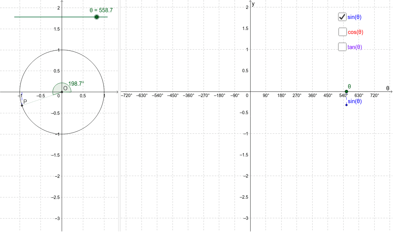Screen dimensions: 393x232
Task: Click the y axis label
Action: point(253,4)
